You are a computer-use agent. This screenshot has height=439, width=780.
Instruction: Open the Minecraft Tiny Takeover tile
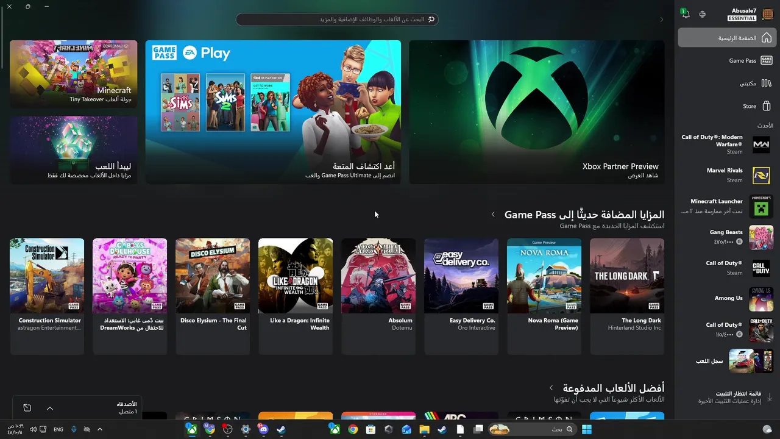click(74, 74)
